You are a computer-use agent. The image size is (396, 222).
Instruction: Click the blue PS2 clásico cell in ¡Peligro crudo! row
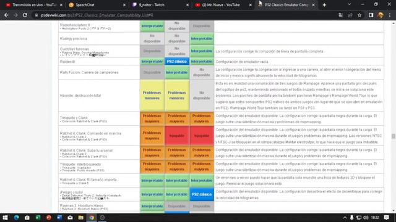tap(202, 194)
